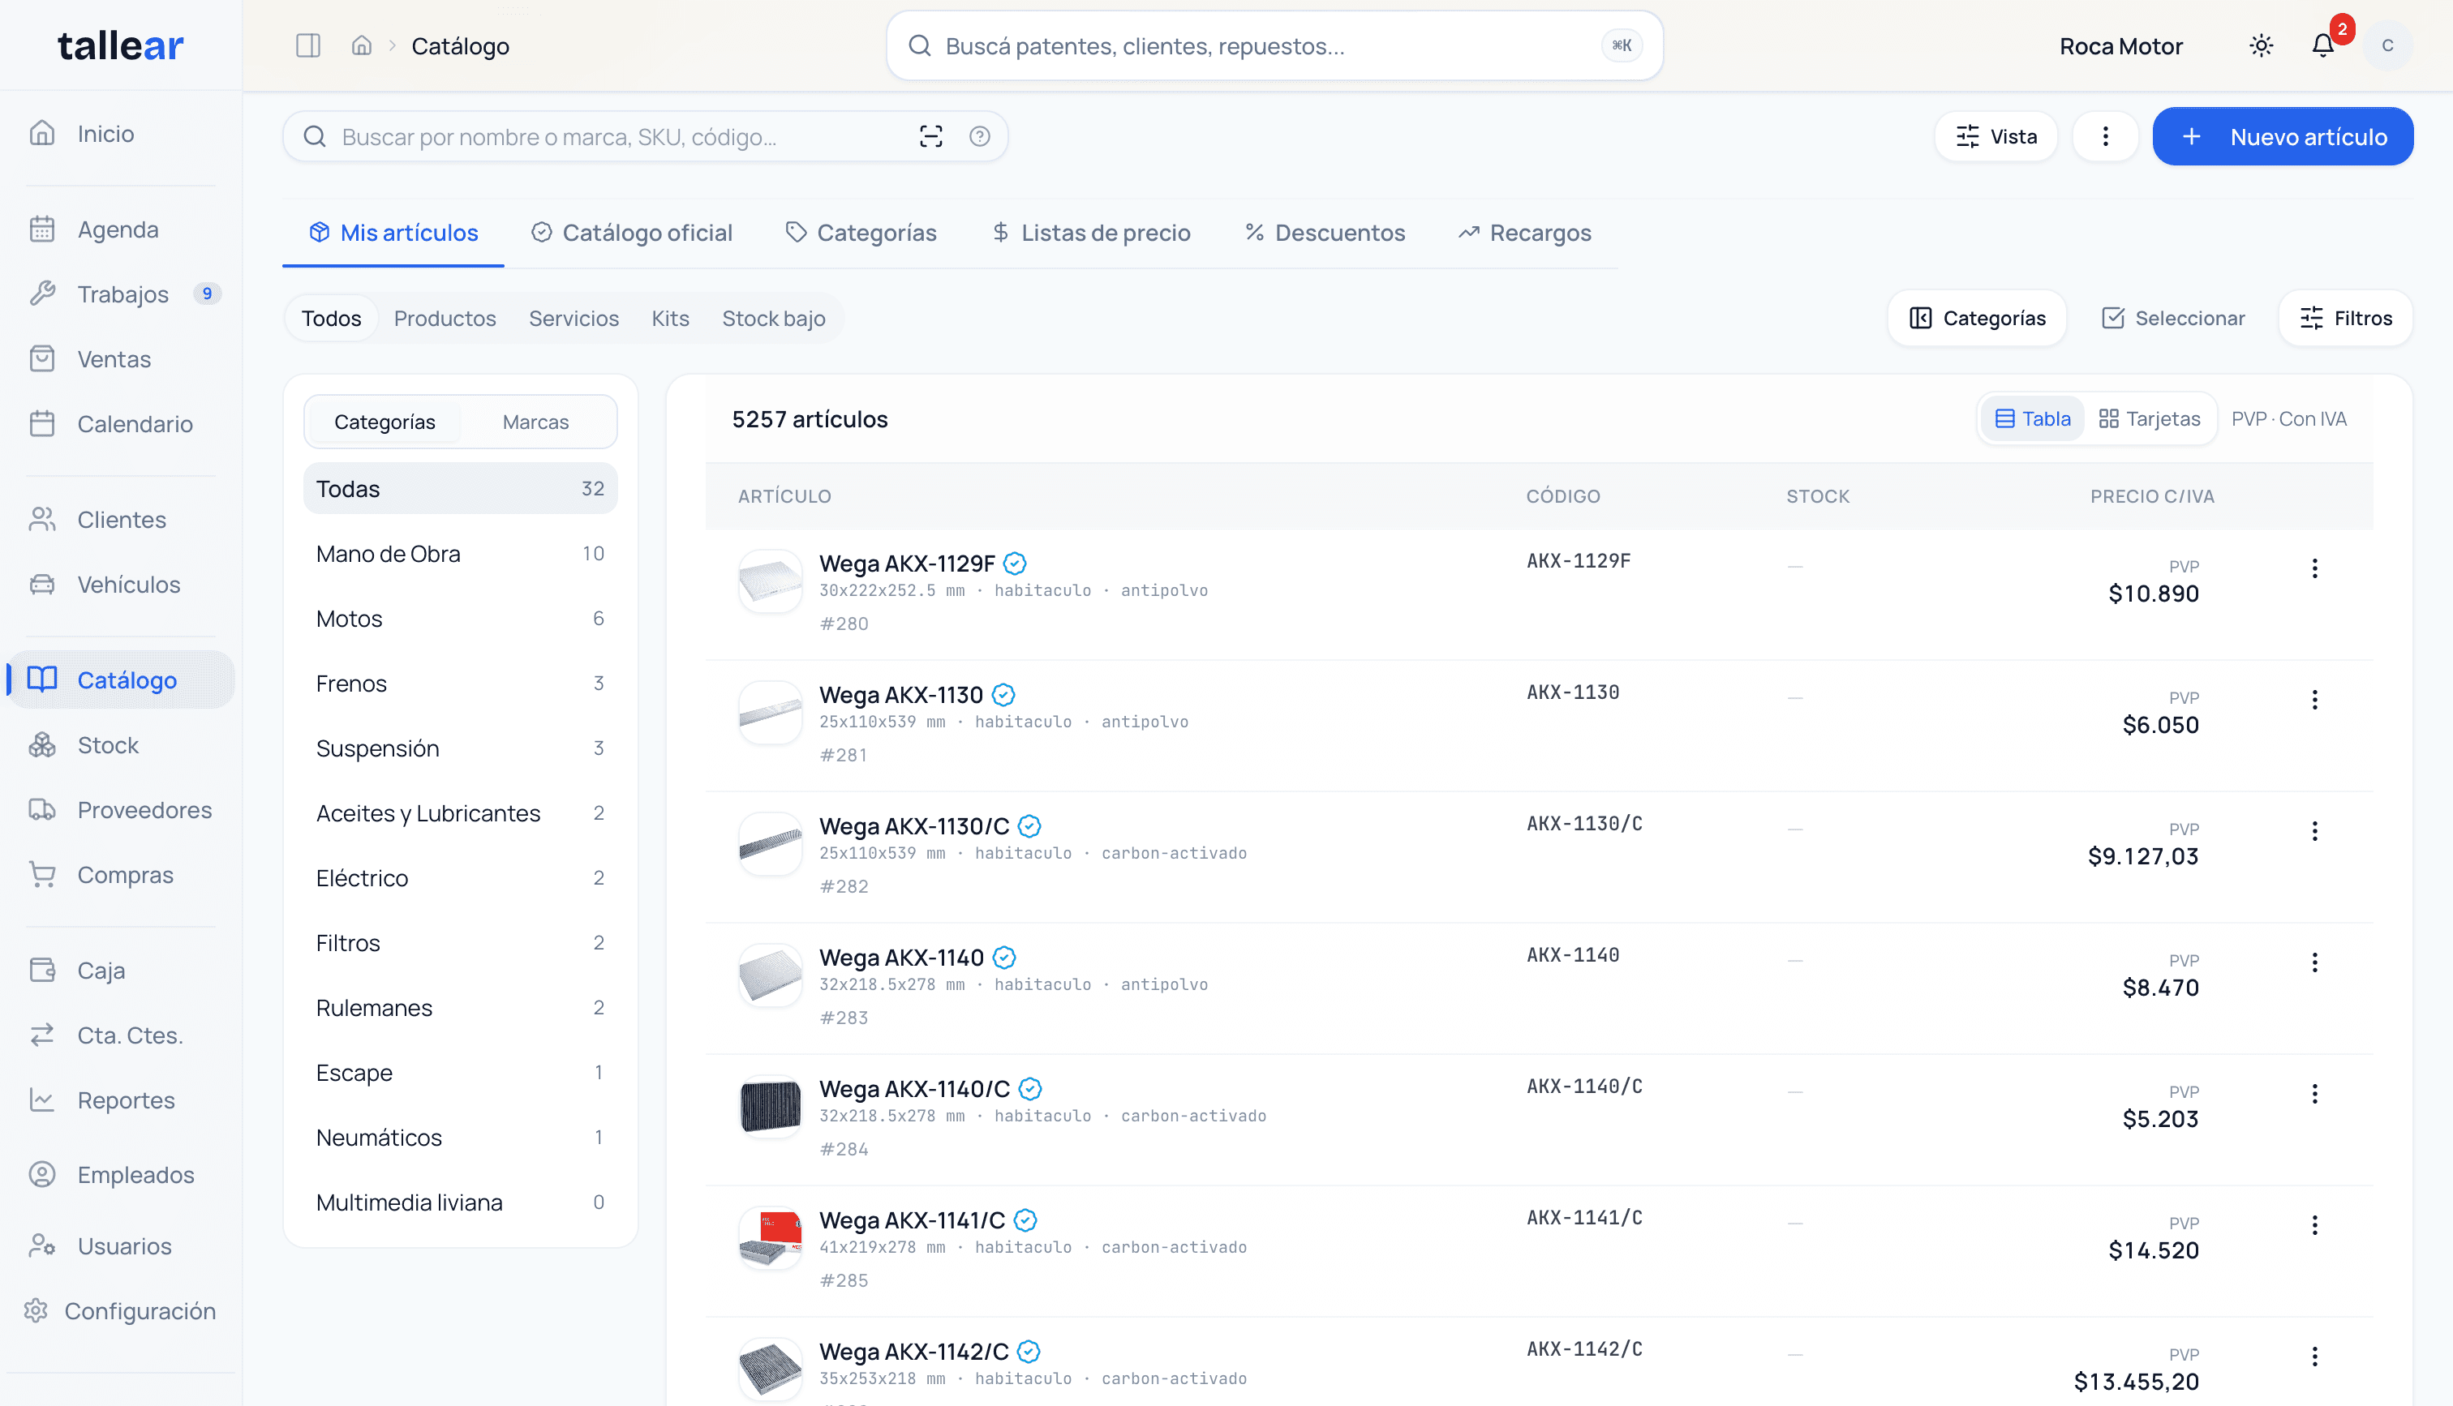Toggle the Categorías panel button

pos(1977,318)
